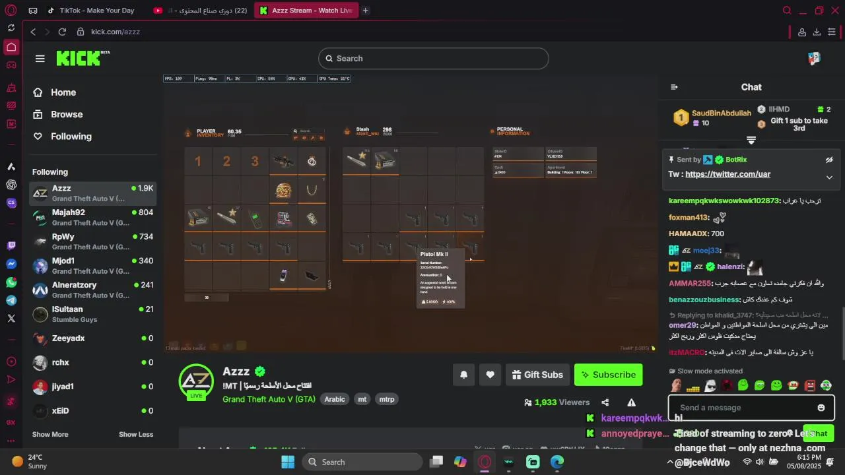The height and width of the screenshot is (475, 845).
Task: Click chat username halenzi
Action: [731, 267]
